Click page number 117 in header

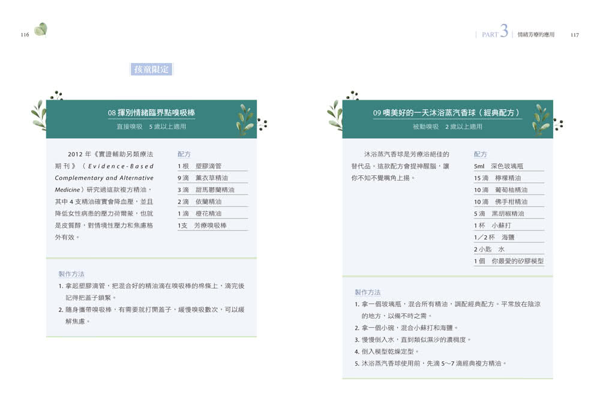click(x=574, y=35)
